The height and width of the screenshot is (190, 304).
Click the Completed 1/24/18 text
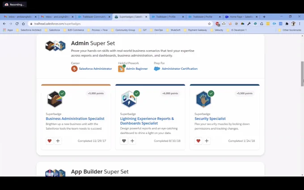241,141
